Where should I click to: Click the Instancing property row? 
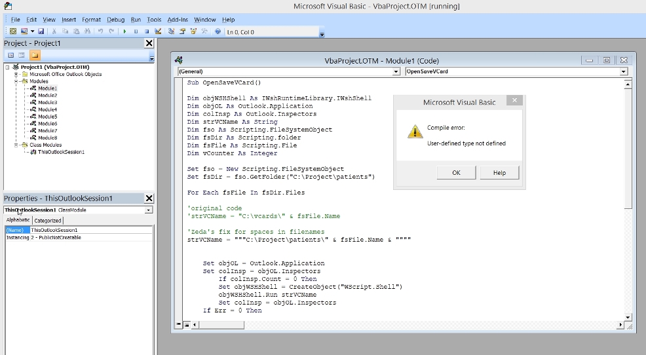[79, 238]
